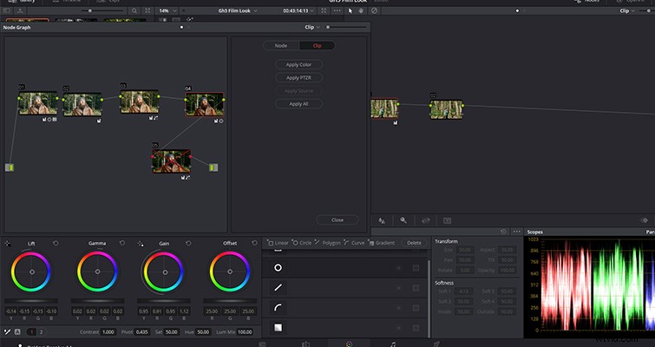Reset the Lift color wheel
This screenshot has height=347, width=655.
pos(56,243)
